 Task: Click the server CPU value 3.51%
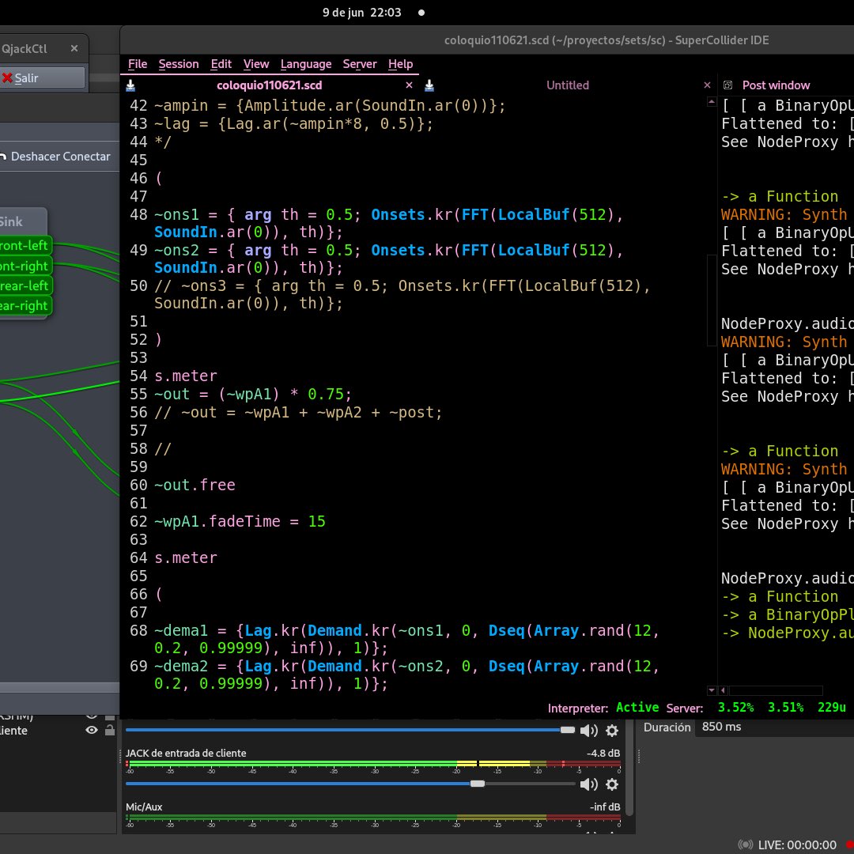pos(785,708)
